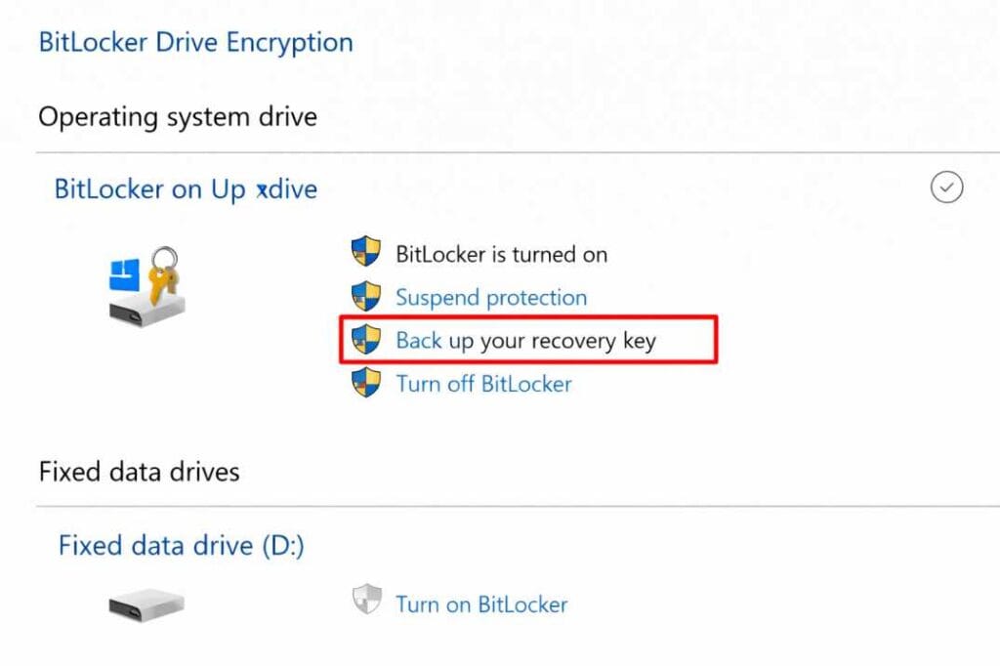Image resolution: width=1000 pixels, height=666 pixels.
Task: Click the Fixed data drives section label
Action: tap(138, 472)
